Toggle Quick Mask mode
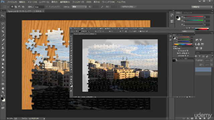The image size is (214, 120). 3,104
